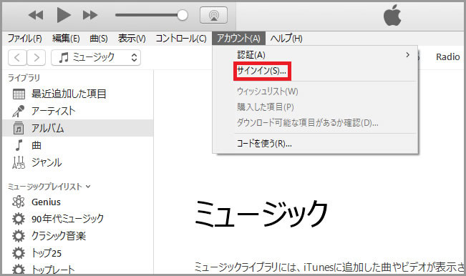Screen dimensions: 466x276
Task: Click the アルバム album icon
Action: click(19, 128)
